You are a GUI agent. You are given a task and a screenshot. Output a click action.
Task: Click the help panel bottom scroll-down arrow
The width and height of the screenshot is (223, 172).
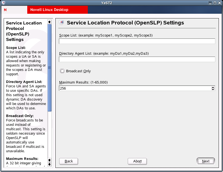[49, 165]
